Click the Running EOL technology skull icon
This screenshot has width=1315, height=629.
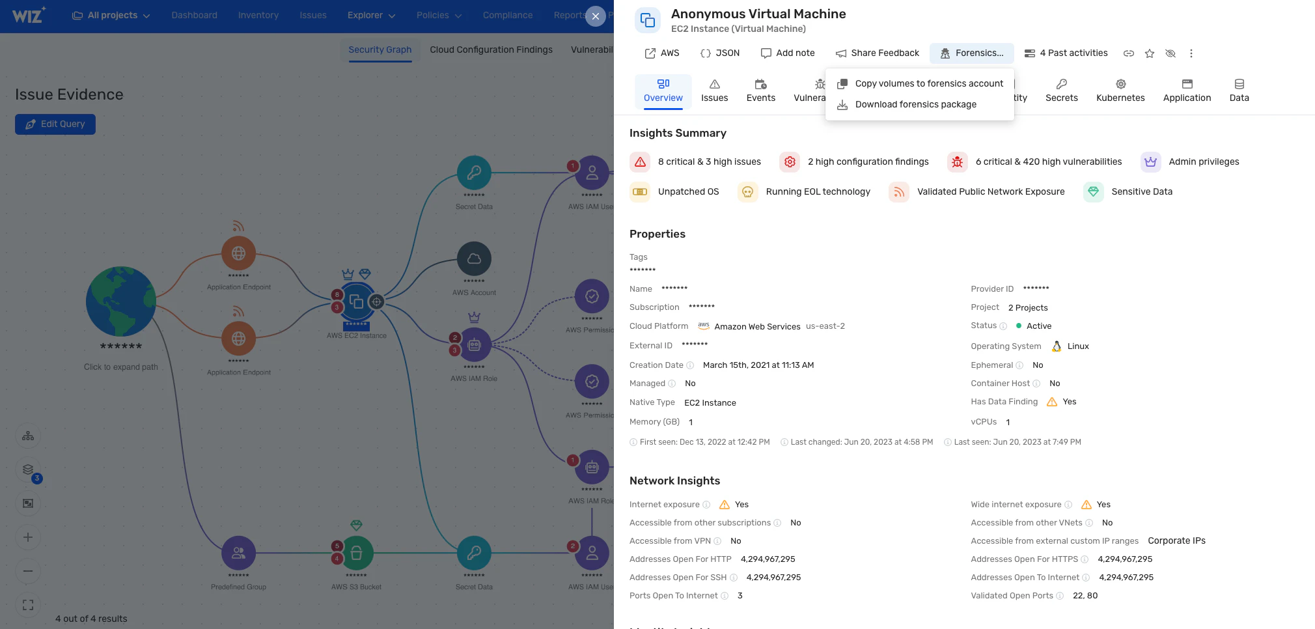[748, 191]
